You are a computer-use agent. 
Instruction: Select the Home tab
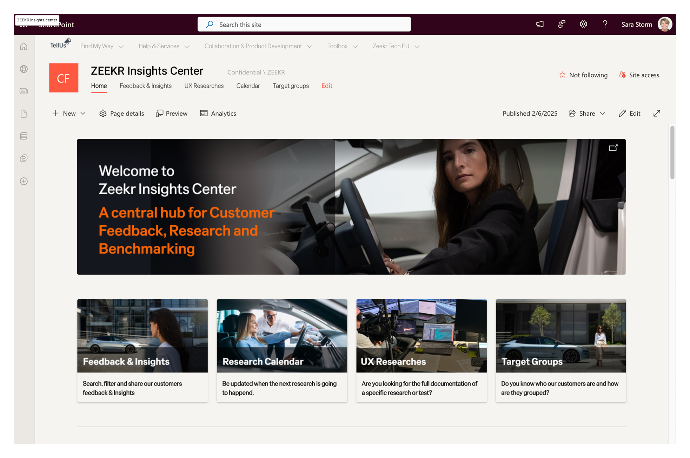(99, 86)
